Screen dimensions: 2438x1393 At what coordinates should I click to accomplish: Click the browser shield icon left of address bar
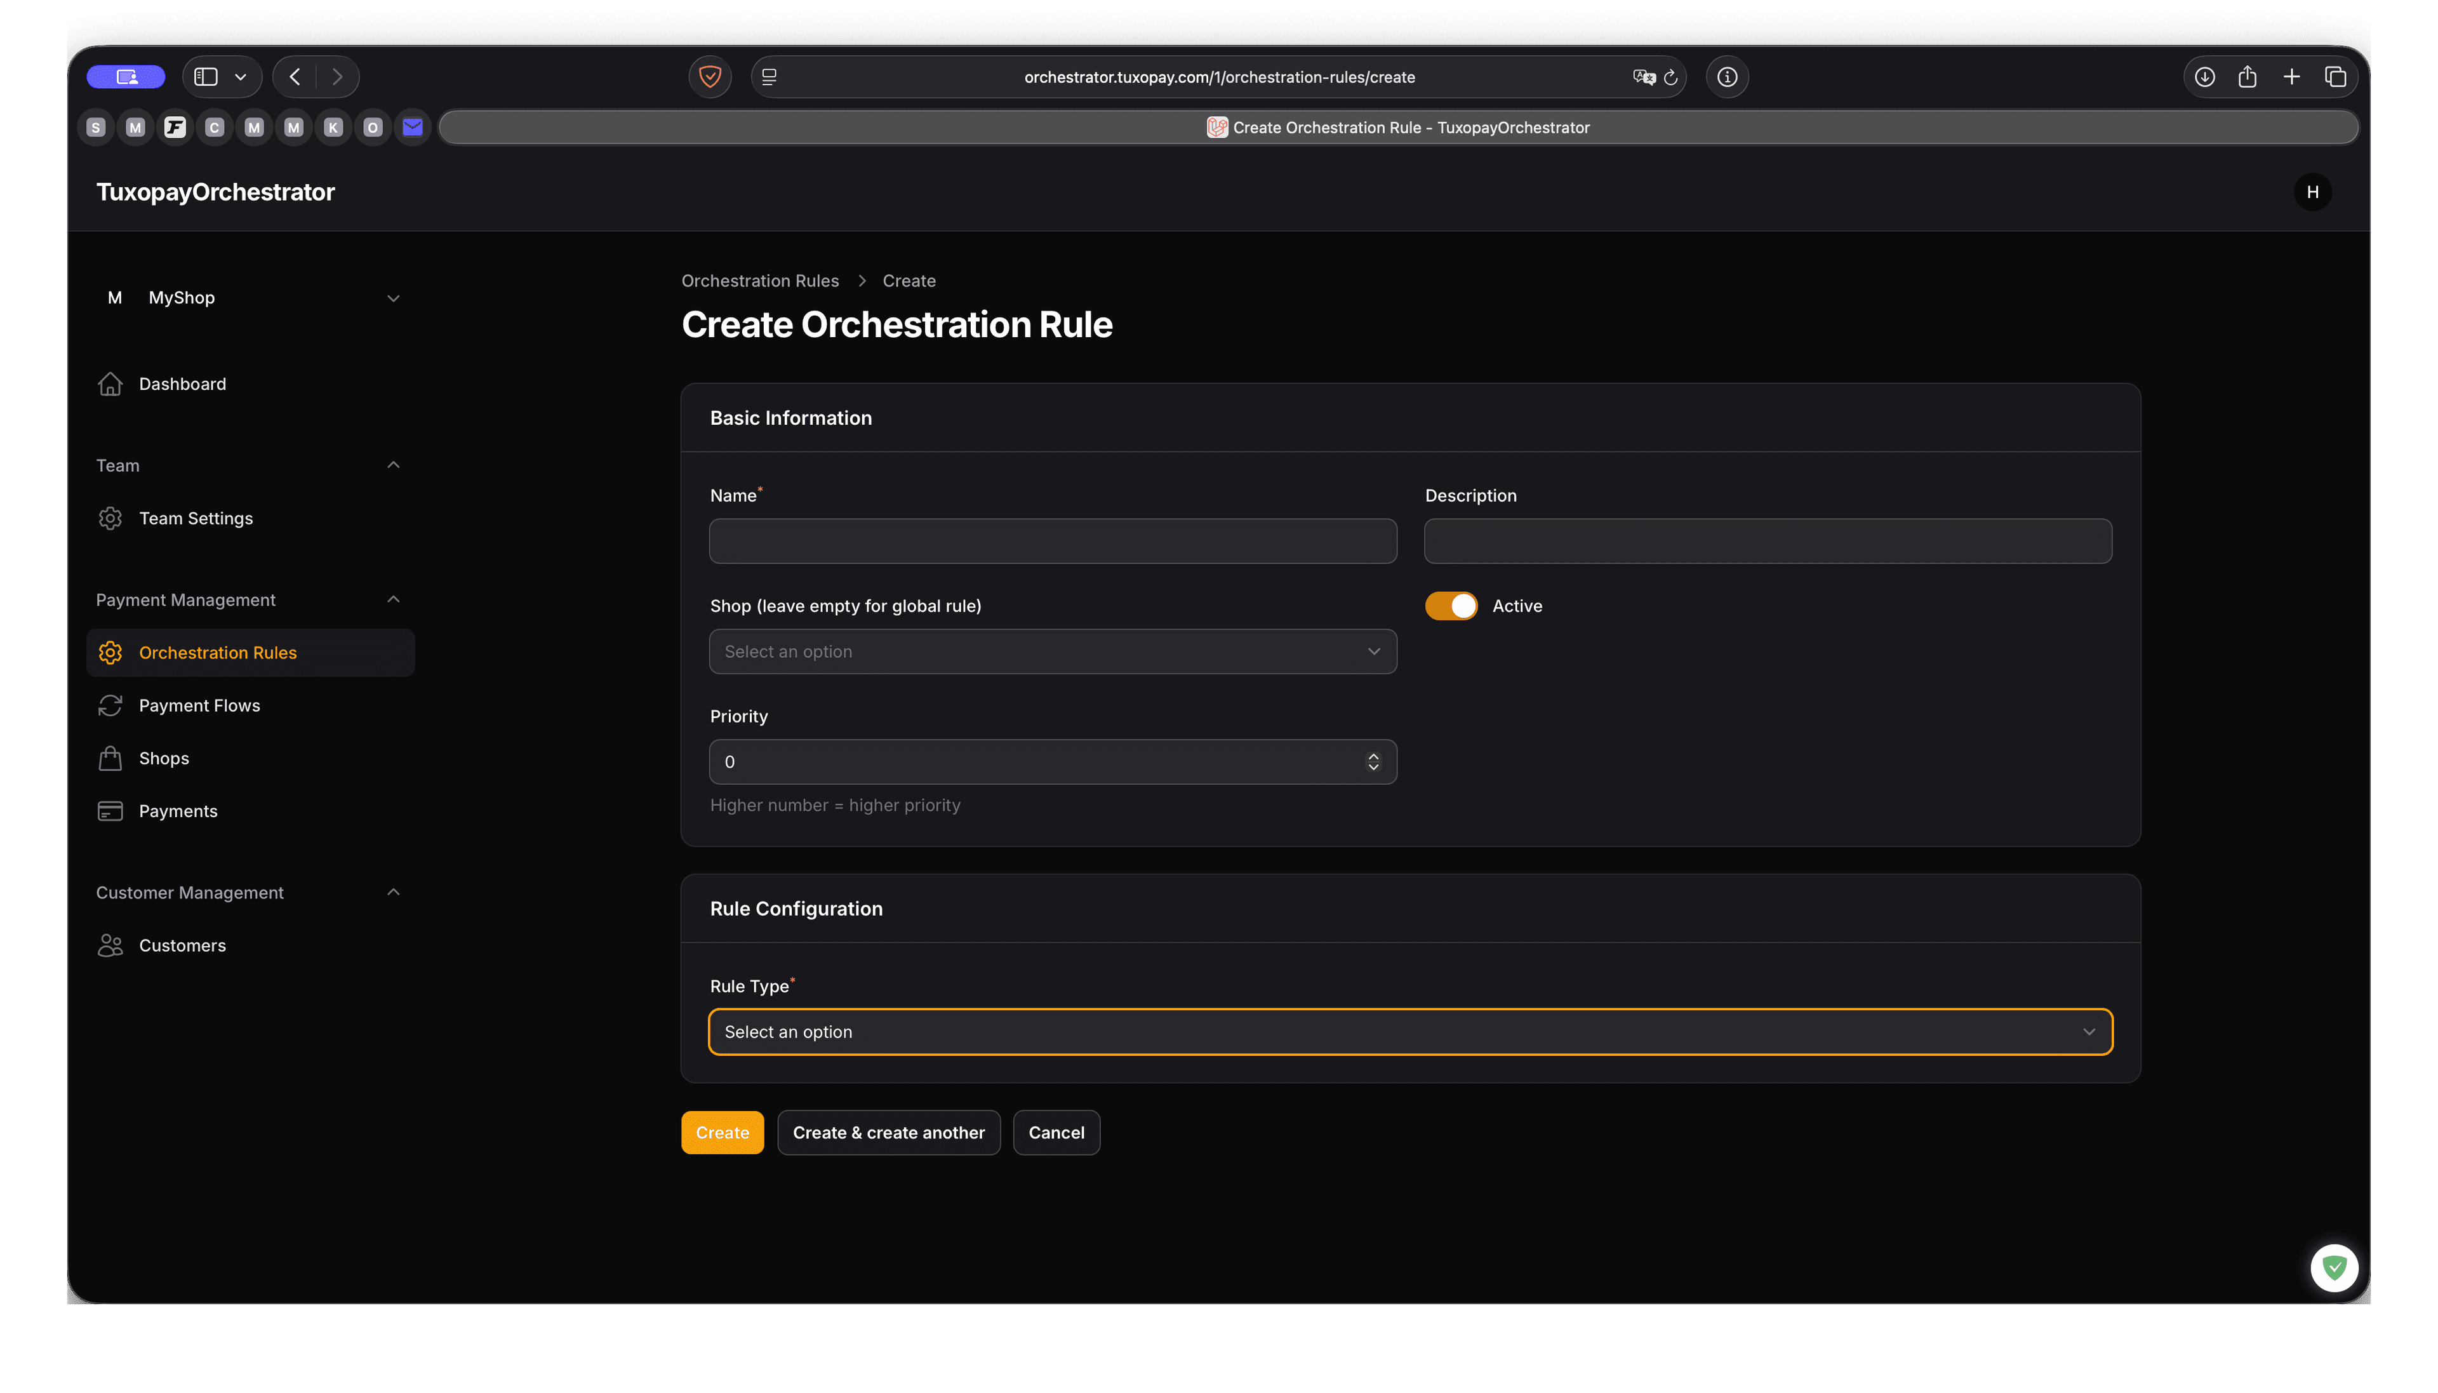pos(710,77)
